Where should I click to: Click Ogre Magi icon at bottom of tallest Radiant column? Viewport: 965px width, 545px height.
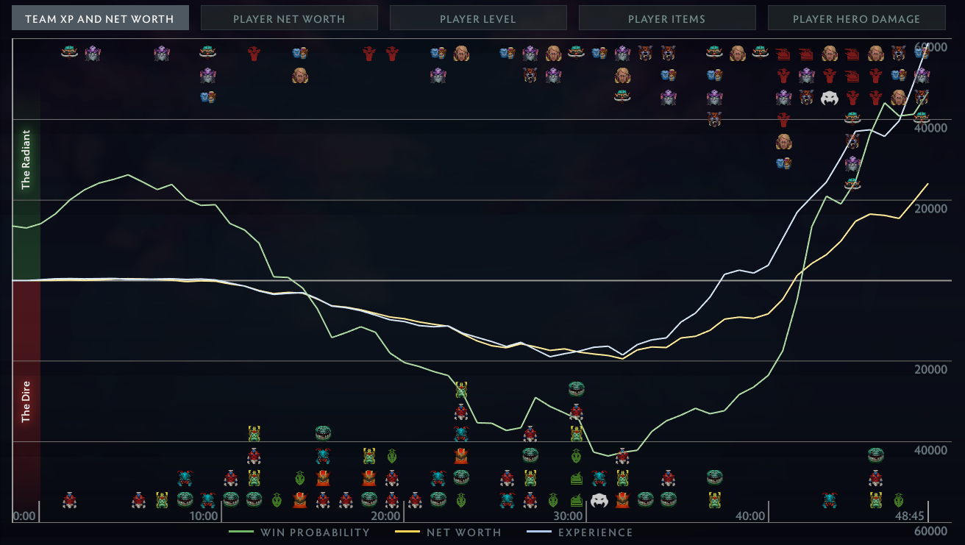pos(783,163)
